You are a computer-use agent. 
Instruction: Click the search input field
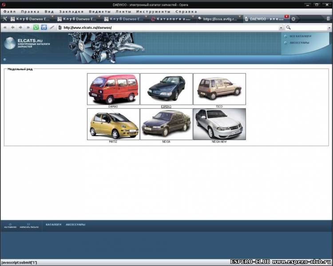point(309,27)
